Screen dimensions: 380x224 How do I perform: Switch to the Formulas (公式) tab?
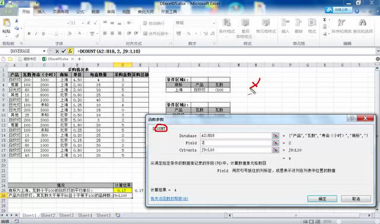80,12
